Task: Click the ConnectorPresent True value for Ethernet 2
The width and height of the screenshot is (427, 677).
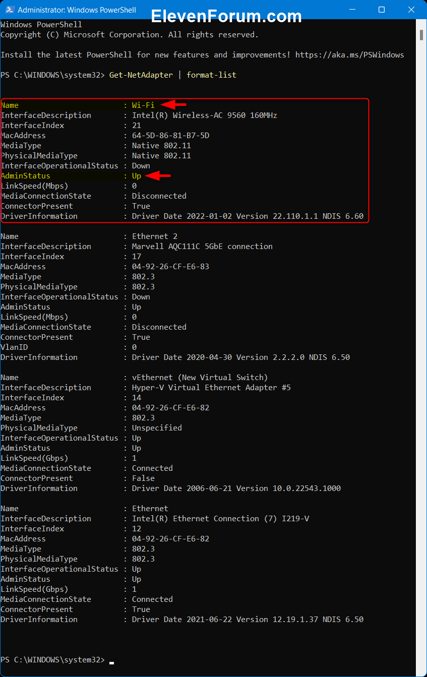Action: [x=141, y=337]
